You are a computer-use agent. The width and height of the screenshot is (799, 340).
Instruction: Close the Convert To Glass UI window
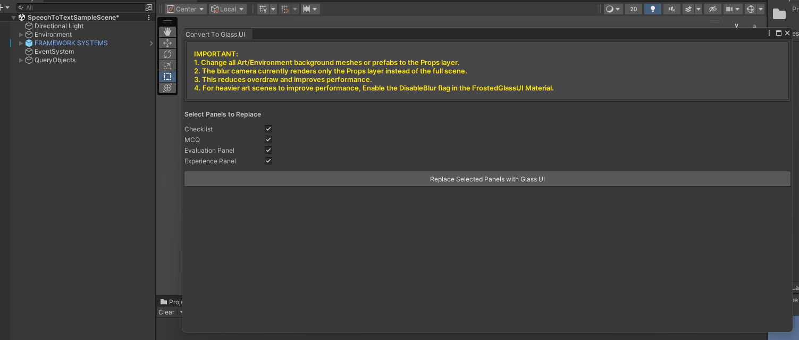point(787,33)
